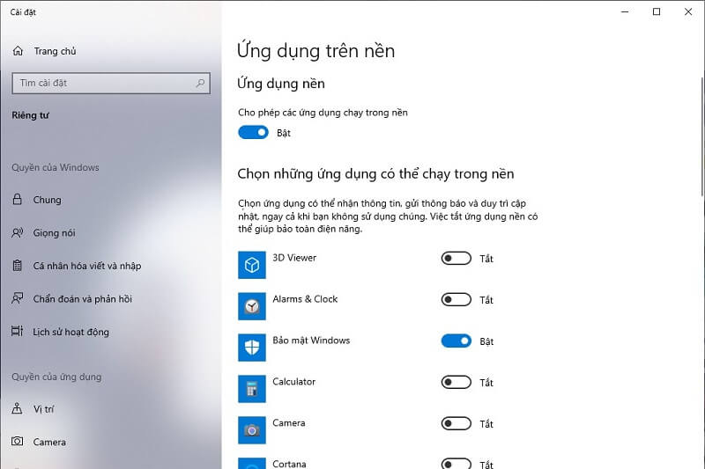
Task: Disable background toggle for Bảo mật Windows
Action: click(x=456, y=341)
